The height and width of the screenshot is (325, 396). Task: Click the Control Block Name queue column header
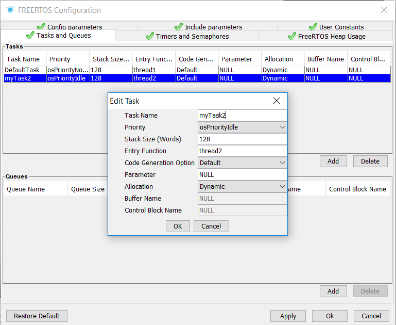(x=357, y=189)
